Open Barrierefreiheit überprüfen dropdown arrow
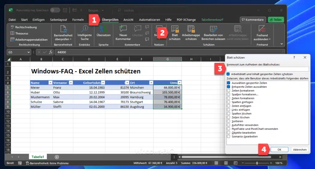The width and height of the screenshot is (315, 169). [71, 39]
